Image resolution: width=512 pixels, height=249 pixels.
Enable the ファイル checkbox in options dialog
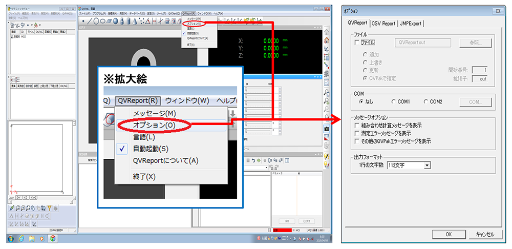click(356, 43)
